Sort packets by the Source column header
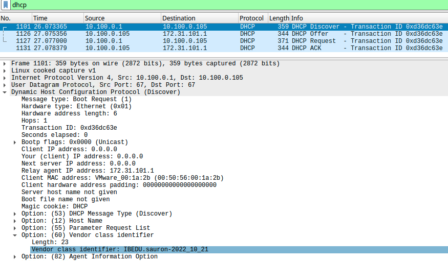Viewport: 448px width, 261px height. coord(95,18)
